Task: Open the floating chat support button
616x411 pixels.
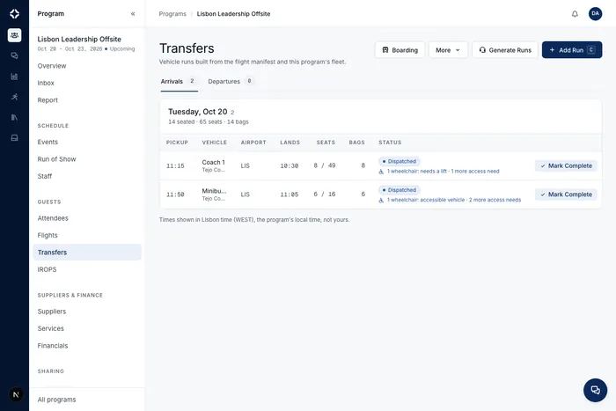Action: (595, 390)
